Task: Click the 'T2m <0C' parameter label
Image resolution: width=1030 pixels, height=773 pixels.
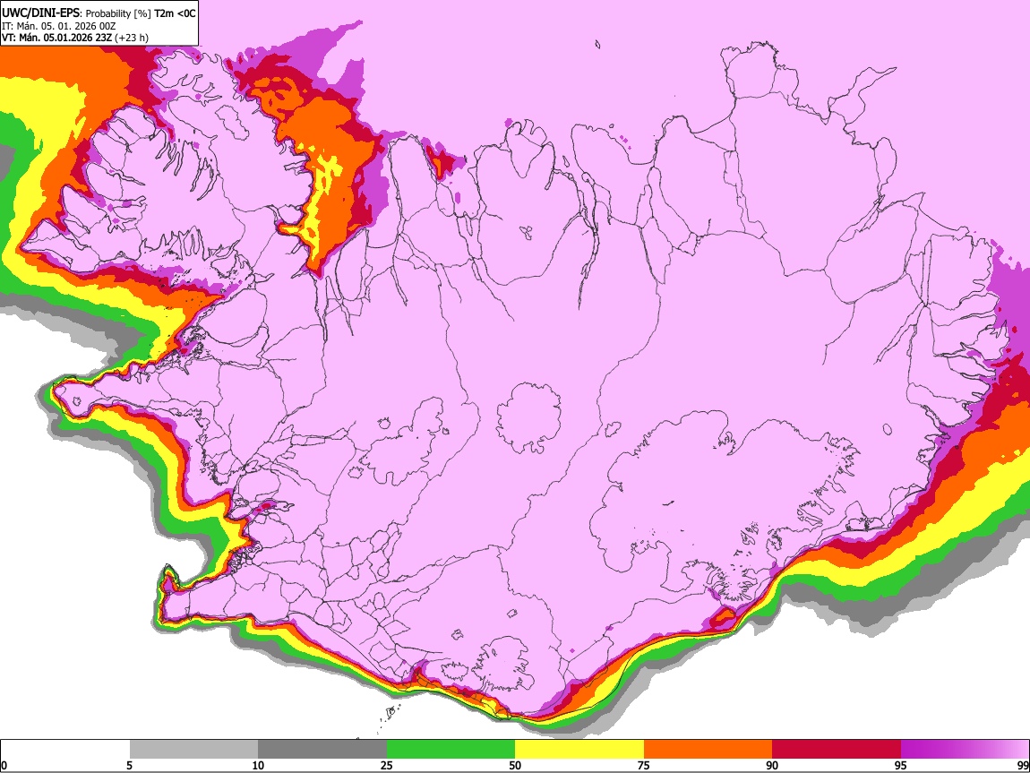Action: 175,13
